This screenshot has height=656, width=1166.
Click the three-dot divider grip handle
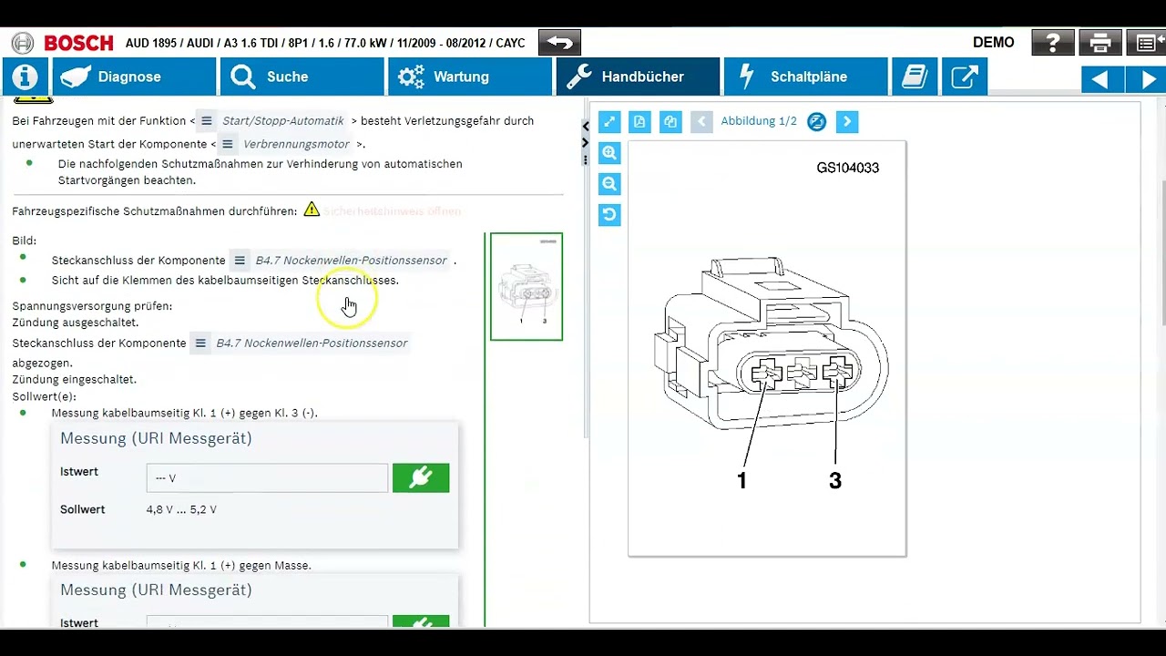click(585, 159)
